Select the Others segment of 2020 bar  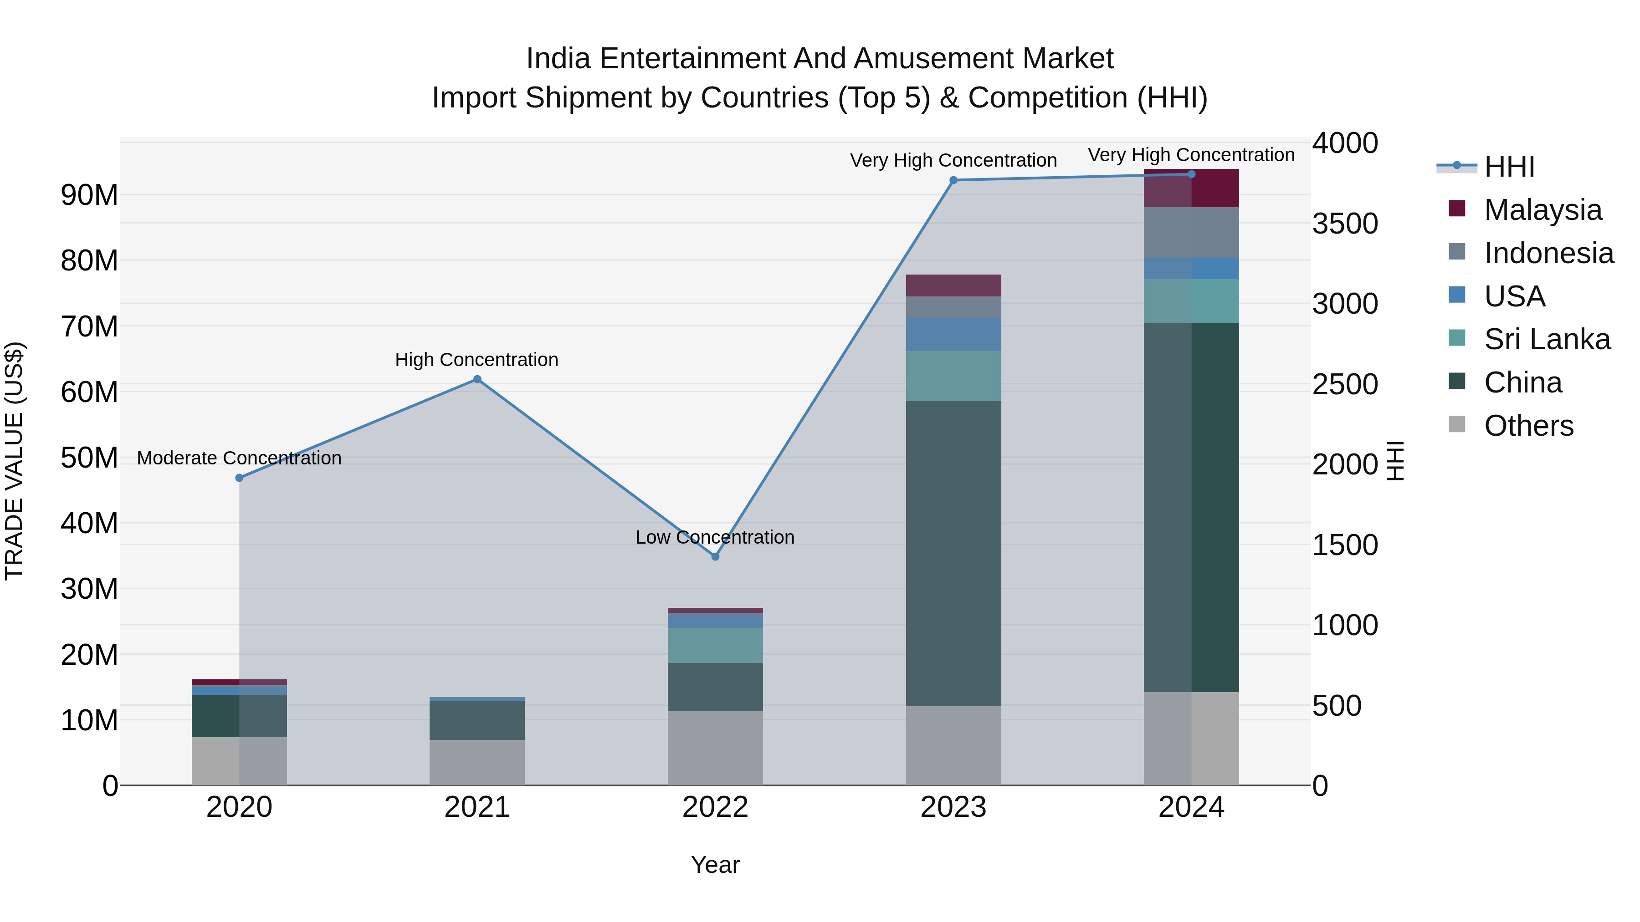(239, 762)
